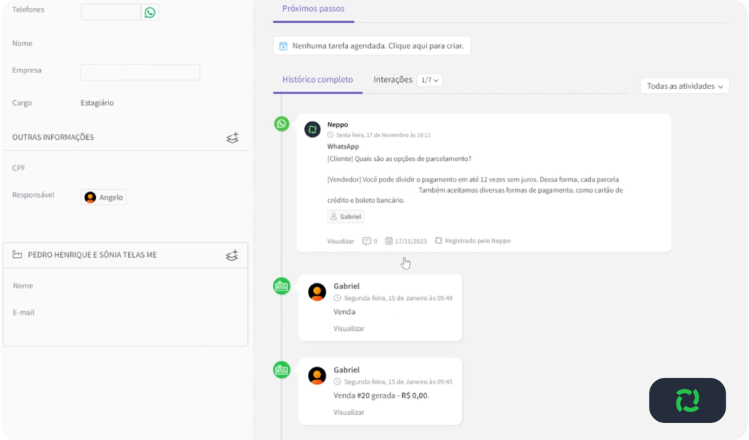
Task: Click Visualizar under the Venda #20 entry
Action: (349, 412)
